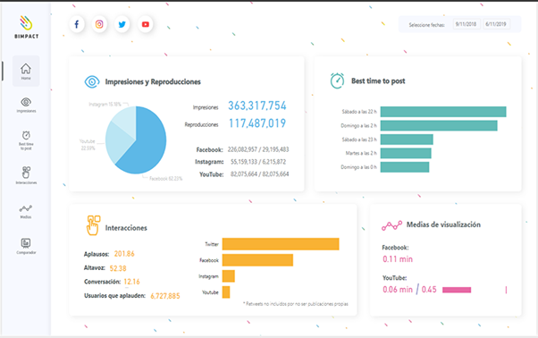Select the YouTube network icon

145,24
